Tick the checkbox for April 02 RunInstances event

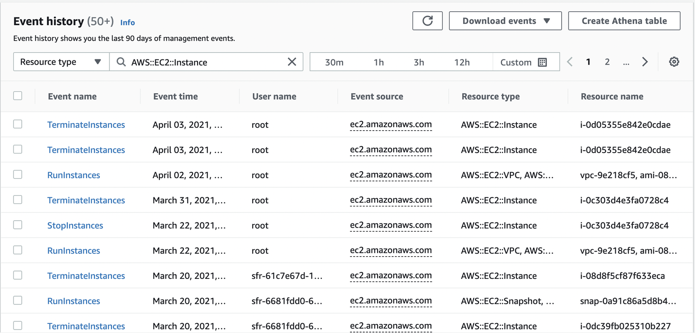(18, 175)
